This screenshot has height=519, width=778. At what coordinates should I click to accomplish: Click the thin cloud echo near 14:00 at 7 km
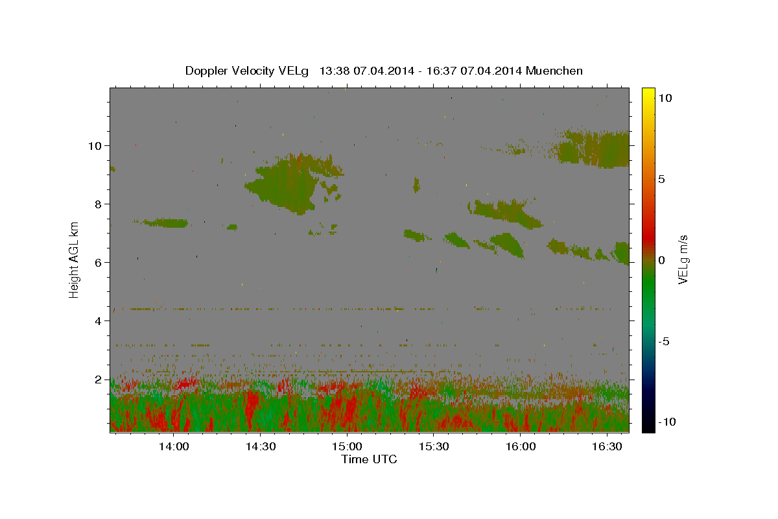(x=162, y=223)
